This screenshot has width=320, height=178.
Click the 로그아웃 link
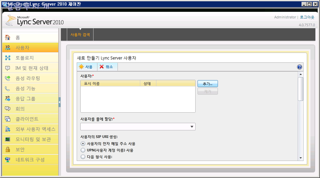tap(307, 17)
